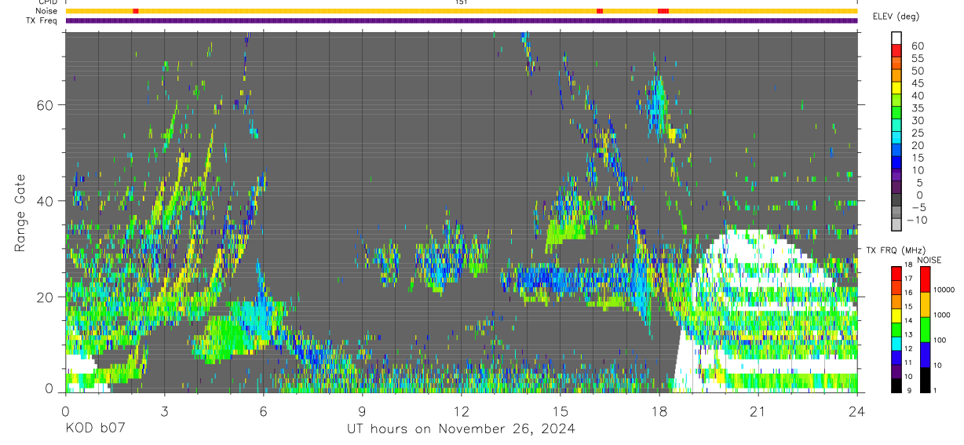Select the blue segment of NOISE colorbar
The image size is (964, 445).
tap(926, 355)
